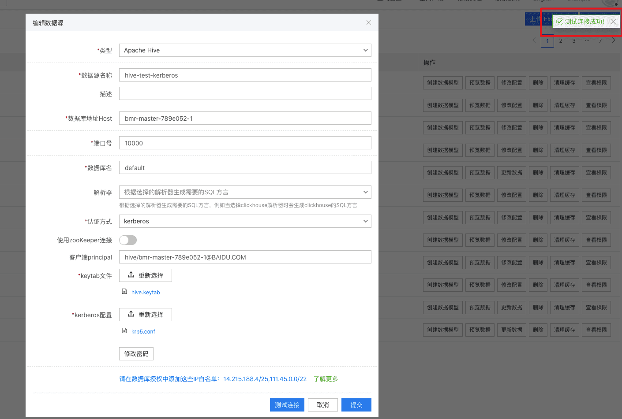This screenshot has height=419, width=622.
Task: Click the pagination ellipsis to jump pages
Action: (x=587, y=41)
